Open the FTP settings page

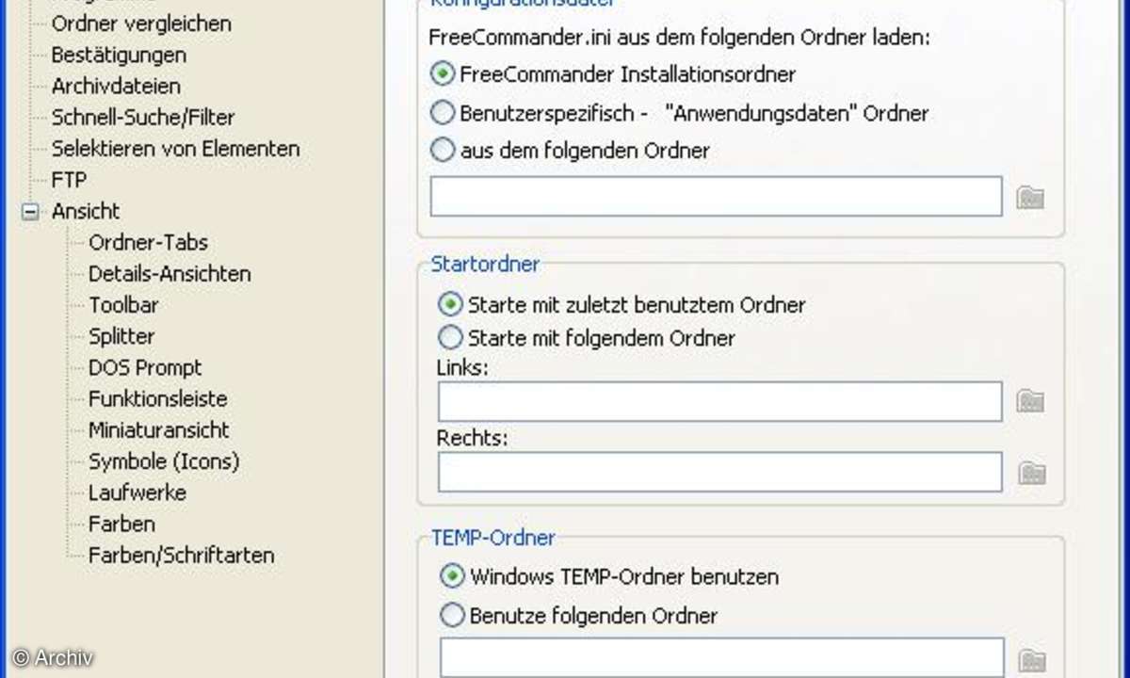point(69,179)
